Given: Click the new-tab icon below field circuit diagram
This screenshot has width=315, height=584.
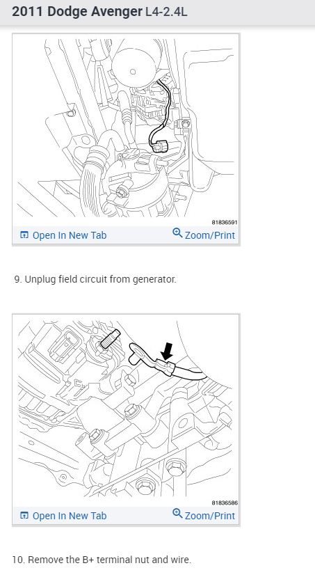Looking at the screenshot, I should [24, 235].
